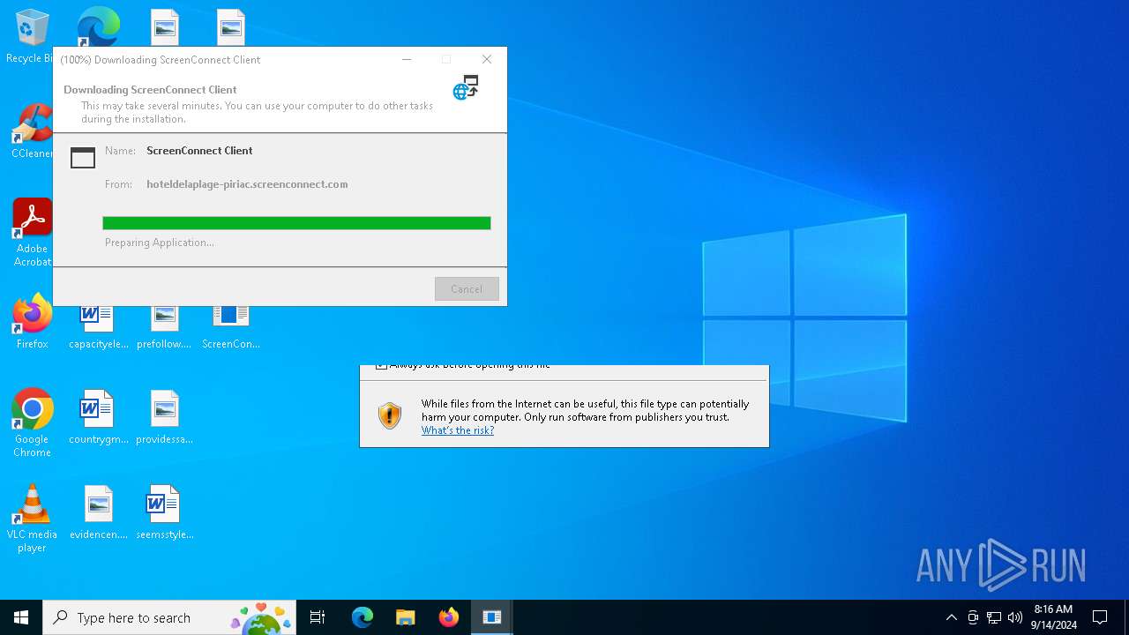Open the Recycle Bin desktop icon
This screenshot has width=1129, height=635.
[x=32, y=37]
